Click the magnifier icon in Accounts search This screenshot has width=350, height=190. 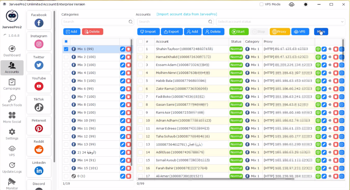tap(210, 22)
